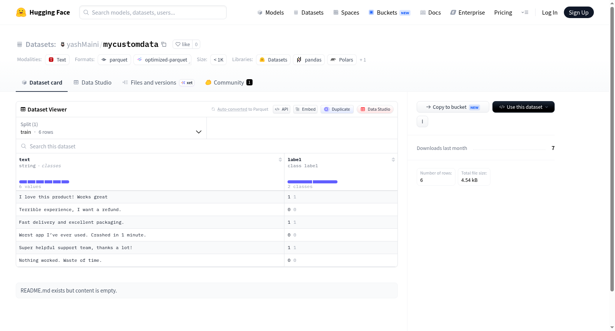The height and width of the screenshot is (331, 615).
Task: Select row 'Nothing worked. Waste of time.'
Action: pos(207,260)
